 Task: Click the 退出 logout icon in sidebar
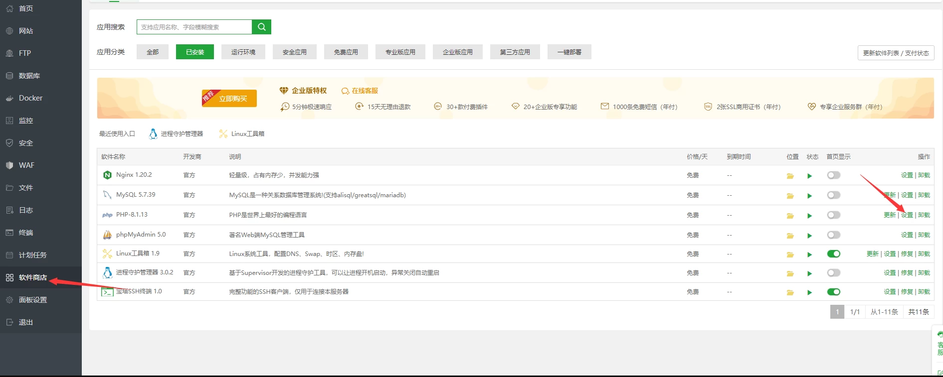[x=9, y=322]
